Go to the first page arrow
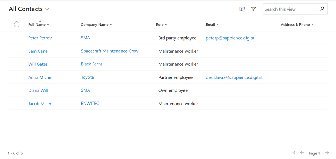The width and height of the screenshot is (336, 159). coord(293,153)
